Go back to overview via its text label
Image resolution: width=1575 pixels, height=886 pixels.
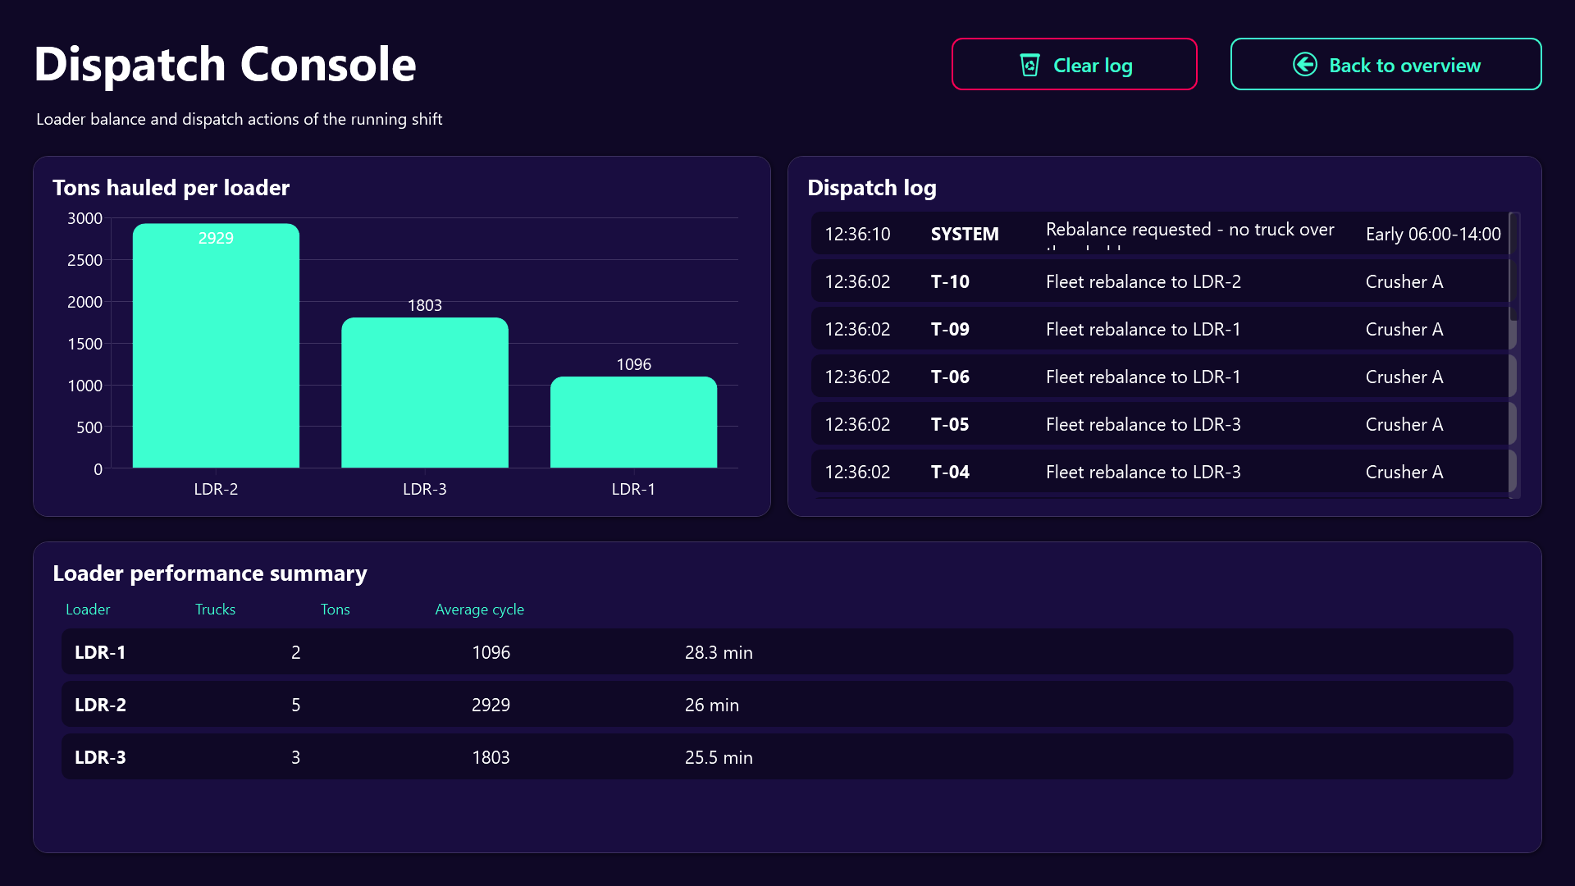(1404, 66)
